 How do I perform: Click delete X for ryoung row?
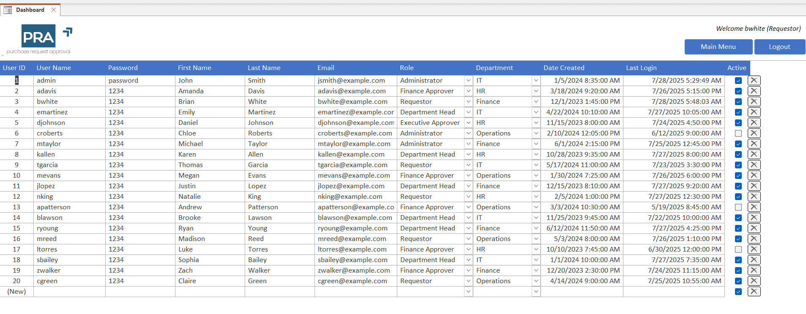click(754, 228)
